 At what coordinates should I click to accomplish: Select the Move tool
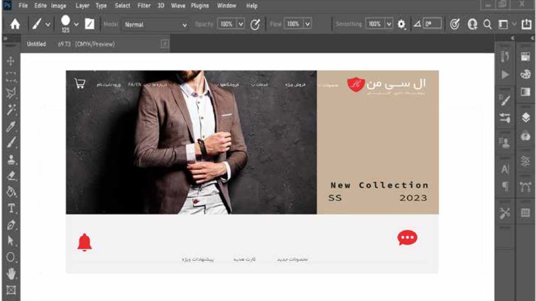pyautogui.click(x=10, y=61)
